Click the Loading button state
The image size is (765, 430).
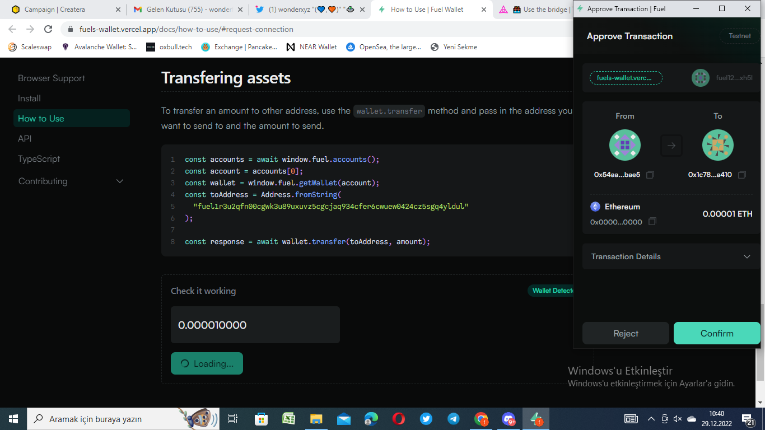[x=207, y=363]
